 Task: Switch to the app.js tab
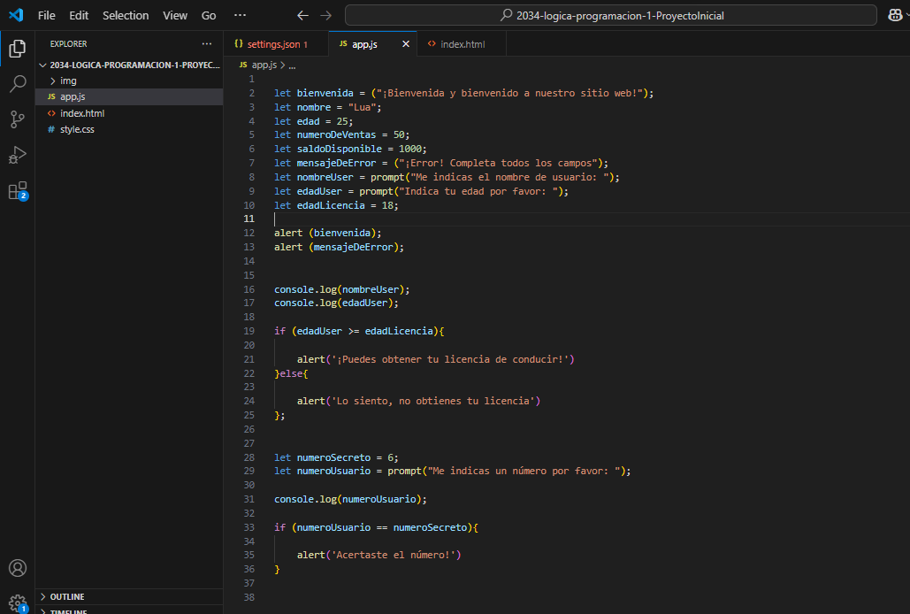pos(372,44)
